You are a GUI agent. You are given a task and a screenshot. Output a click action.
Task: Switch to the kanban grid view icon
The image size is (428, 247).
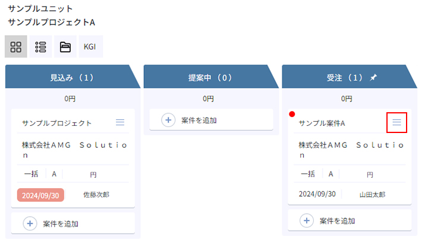tap(16, 47)
